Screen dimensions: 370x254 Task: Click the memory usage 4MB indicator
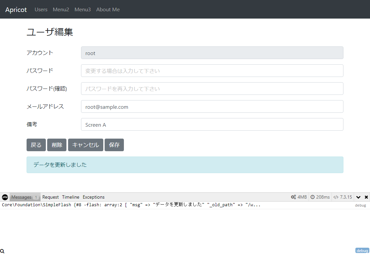[x=299, y=197]
